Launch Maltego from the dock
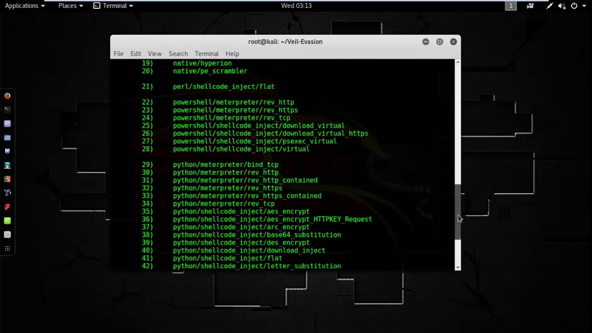This screenshot has height=333, width=592. pos(7,193)
